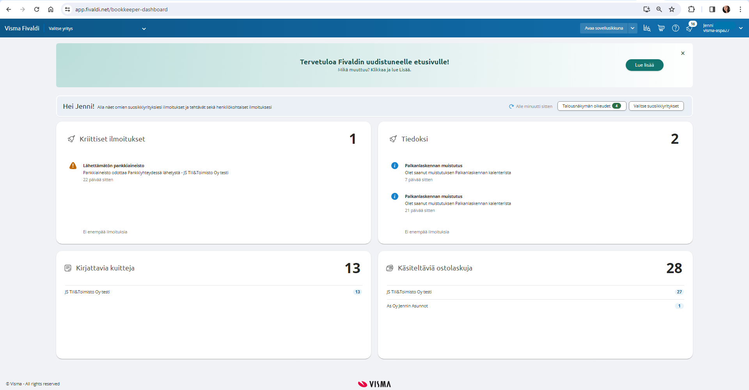Click the browser side panel icon
Viewport: 749px width, 390px height.
[x=712, y=9]
